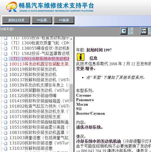This screenshot has height=152, width=151.
Task: Open 101320拆卸和安装油喷嘴
Action: click(x=33, y=96)
